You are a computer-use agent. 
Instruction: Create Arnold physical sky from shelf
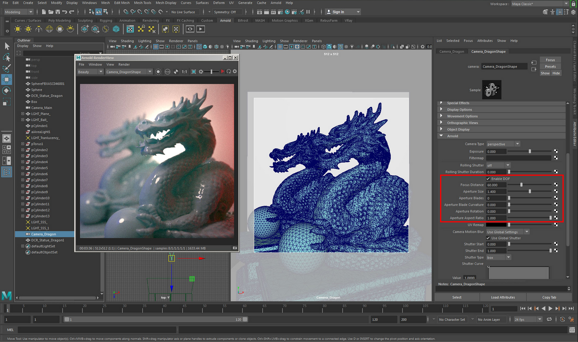pyautogui.click(x=70, y=29)
